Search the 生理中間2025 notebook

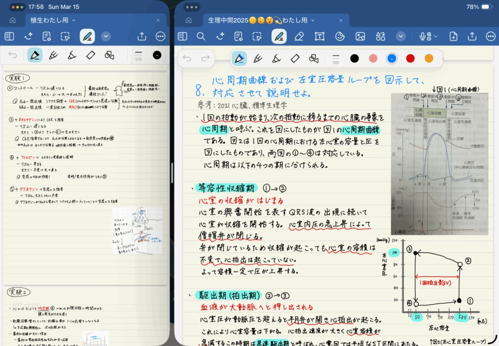pos(201,36)
